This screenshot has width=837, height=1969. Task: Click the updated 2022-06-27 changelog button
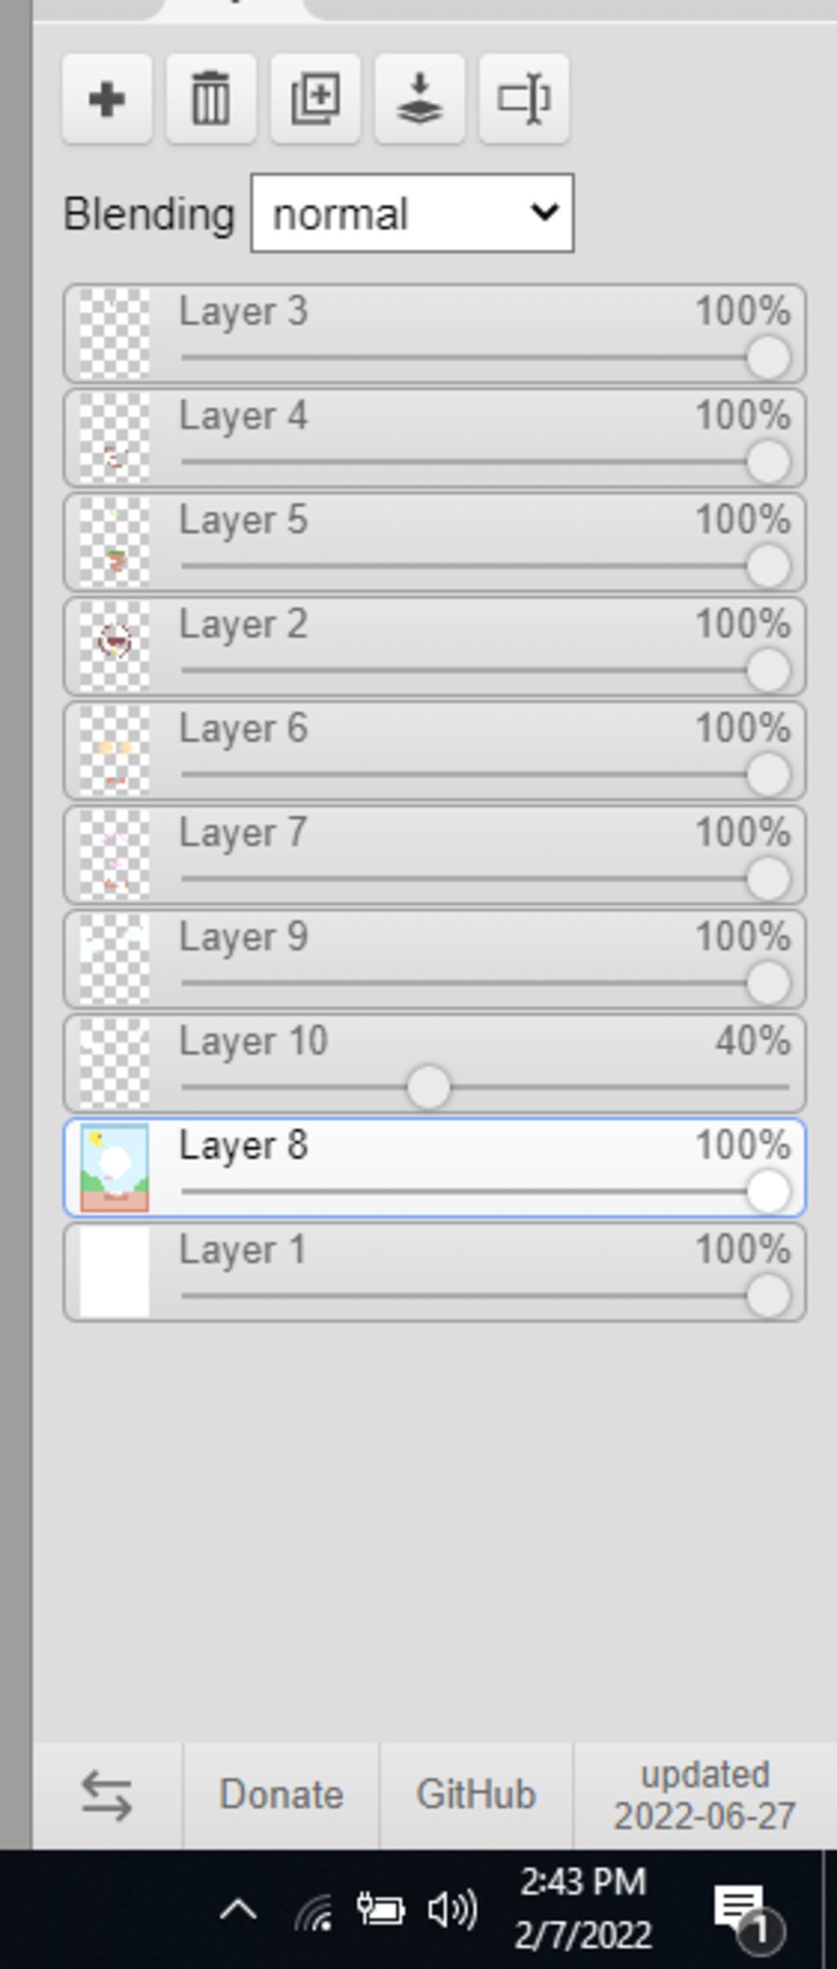click(x=705, y=1795)
